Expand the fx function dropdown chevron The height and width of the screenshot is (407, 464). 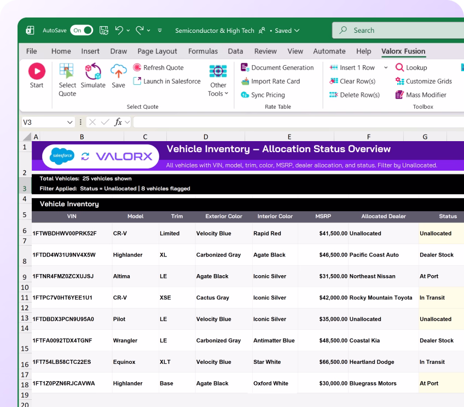pos(127,122)
